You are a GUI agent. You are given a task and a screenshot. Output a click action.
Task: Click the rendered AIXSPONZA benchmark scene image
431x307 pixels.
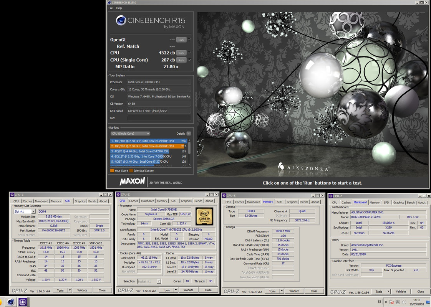coord(313,94)
